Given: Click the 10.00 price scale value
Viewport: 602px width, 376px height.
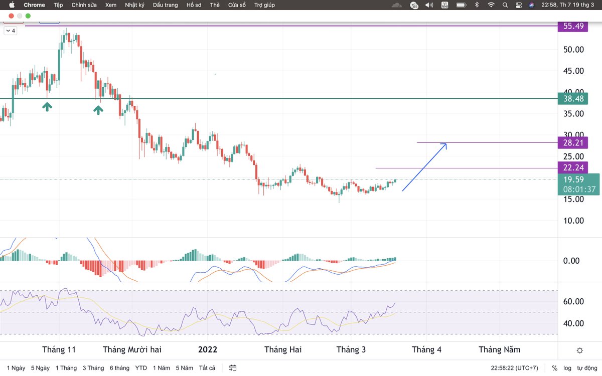Looking at the screenshot, I should click(573, 221).
